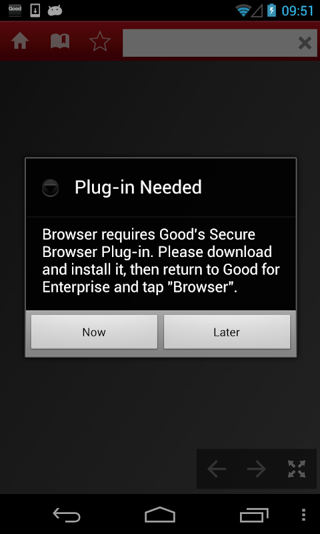Tap the Good notification icon in status bar
Viewport: 320px width, 534px height.
coord(15,11)
